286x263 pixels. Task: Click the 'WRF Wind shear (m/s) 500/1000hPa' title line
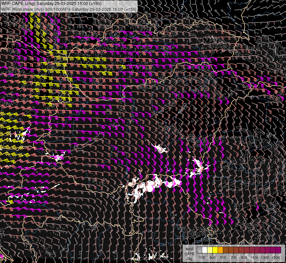point(69,9)
